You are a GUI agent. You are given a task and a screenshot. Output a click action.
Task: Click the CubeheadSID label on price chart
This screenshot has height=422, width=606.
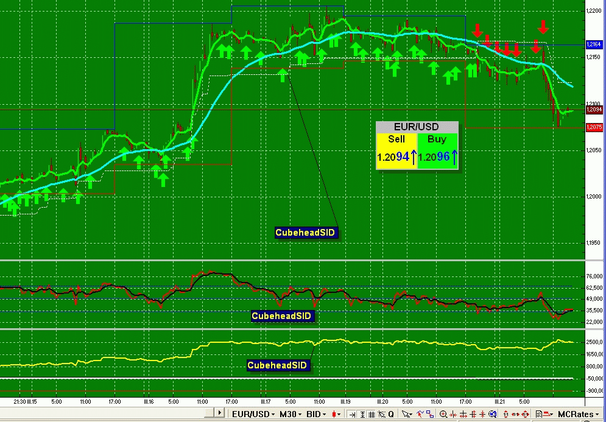(x=306, y=233)
